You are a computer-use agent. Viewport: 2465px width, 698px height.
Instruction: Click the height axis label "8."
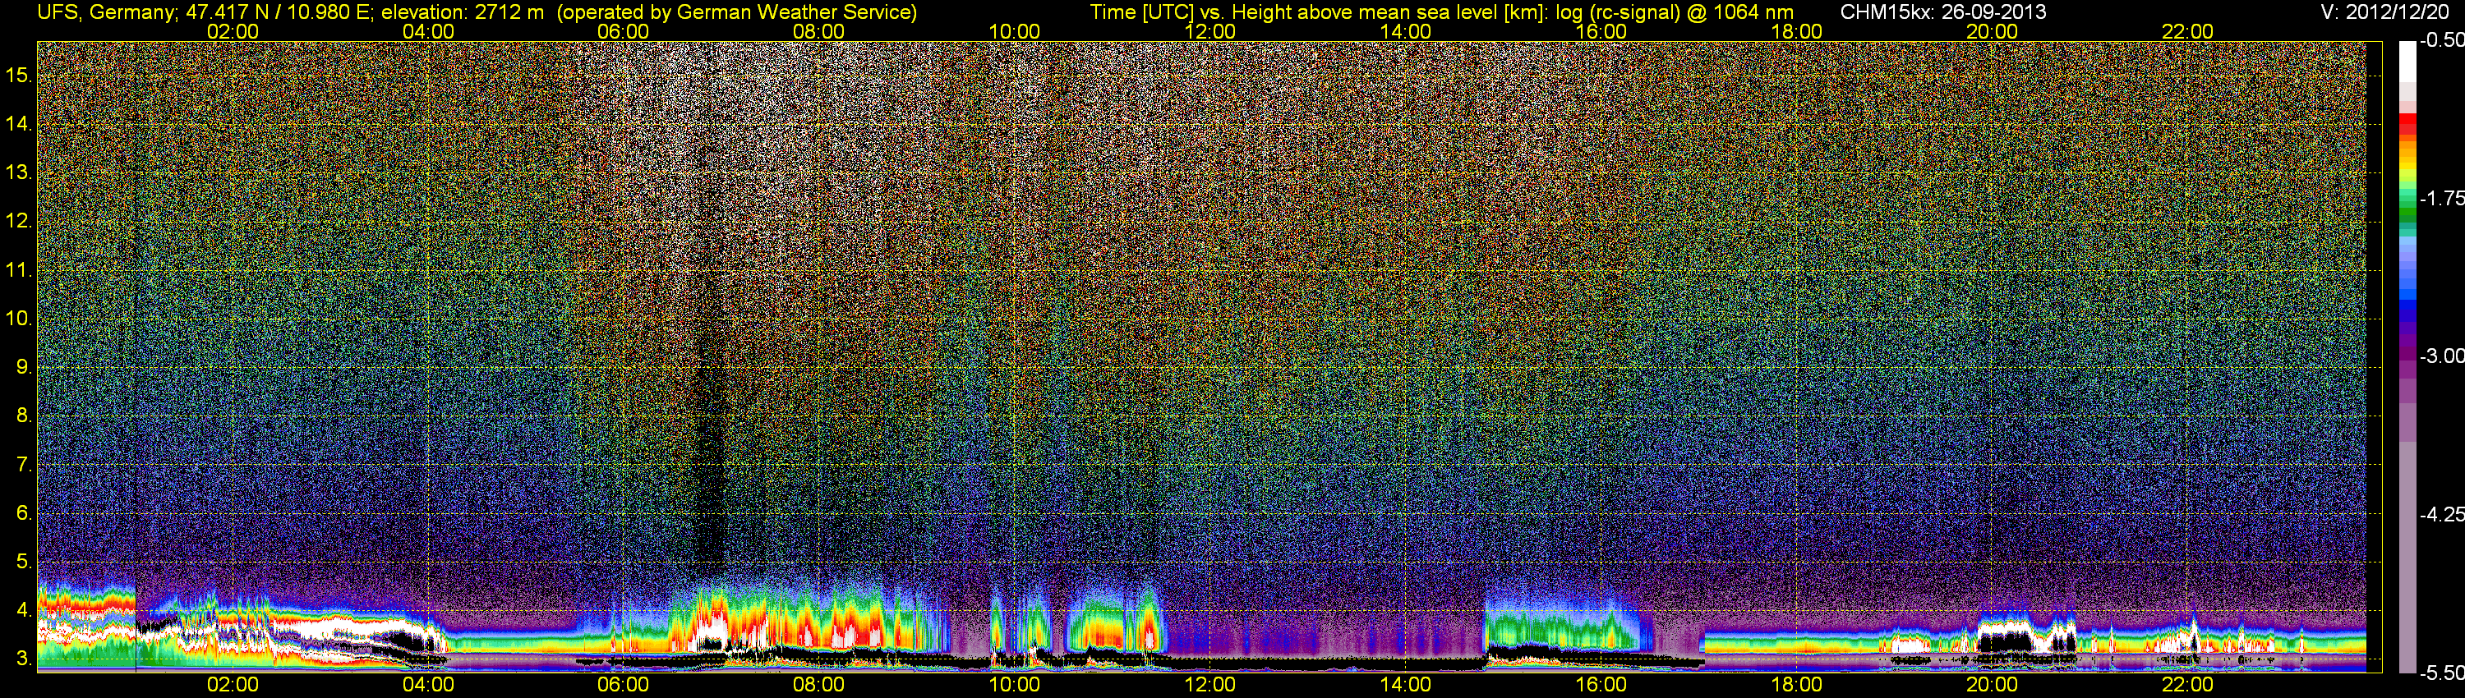[24, 415]
